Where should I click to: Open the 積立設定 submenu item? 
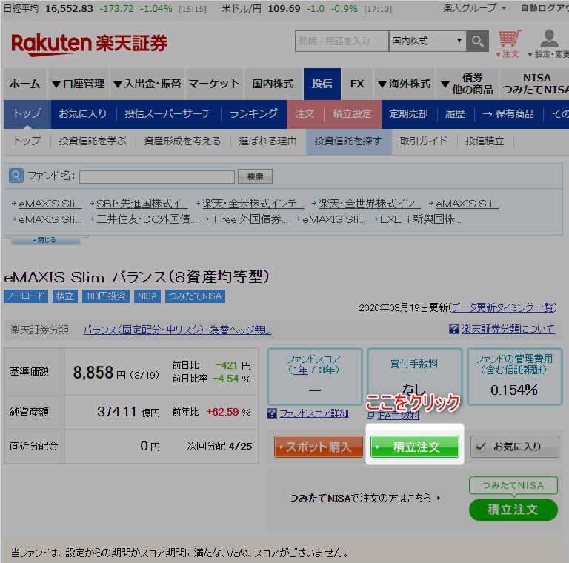click(352, 114)
